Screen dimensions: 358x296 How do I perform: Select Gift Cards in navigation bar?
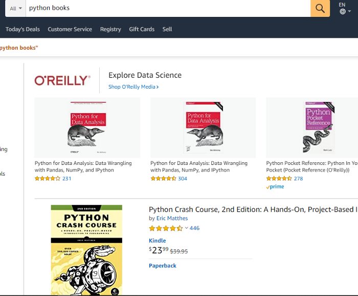pos(142,29)
